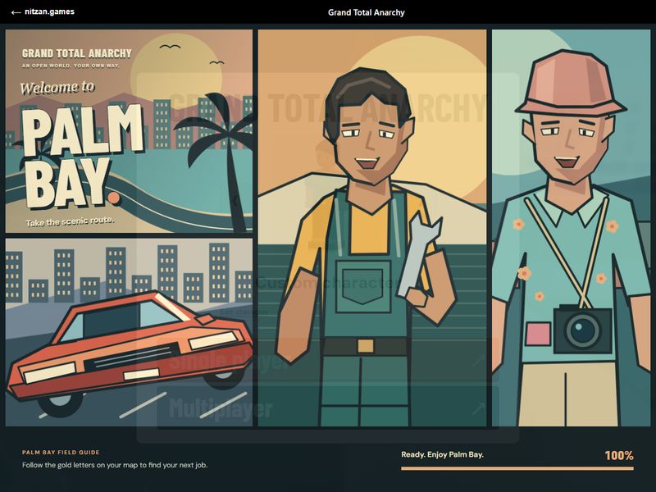The height and width of the screenshot is (492, 656).
Task: Click the PALM BAY FIELD GUIDE heading
Action: coord(61,453)
